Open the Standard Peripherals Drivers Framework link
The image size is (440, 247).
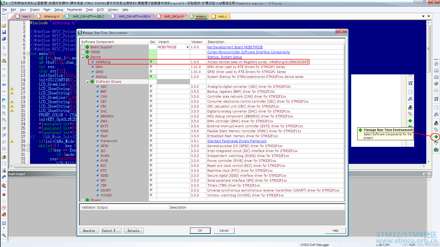pyautogui.click(x=237, y=141)
